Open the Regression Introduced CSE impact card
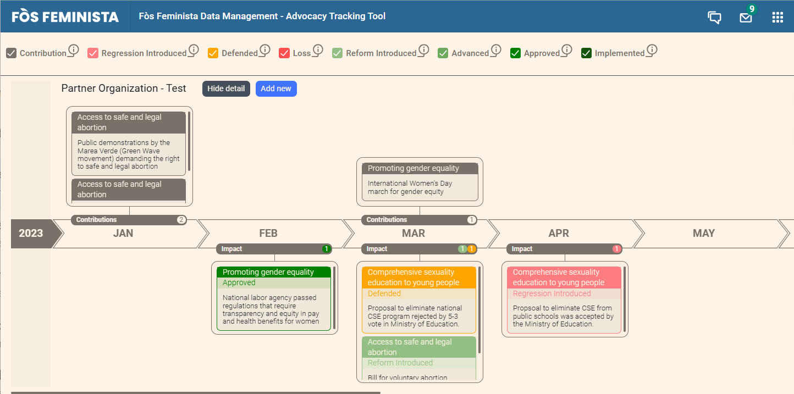This screenshot has height=394, width=794. [x=564, y=300]
